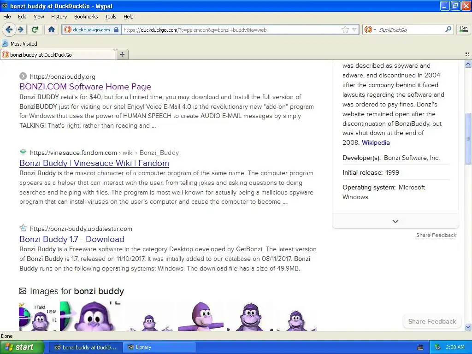Expand the info panel with chevron
This screenshot has width=472, height=354.
click(395, 221)
